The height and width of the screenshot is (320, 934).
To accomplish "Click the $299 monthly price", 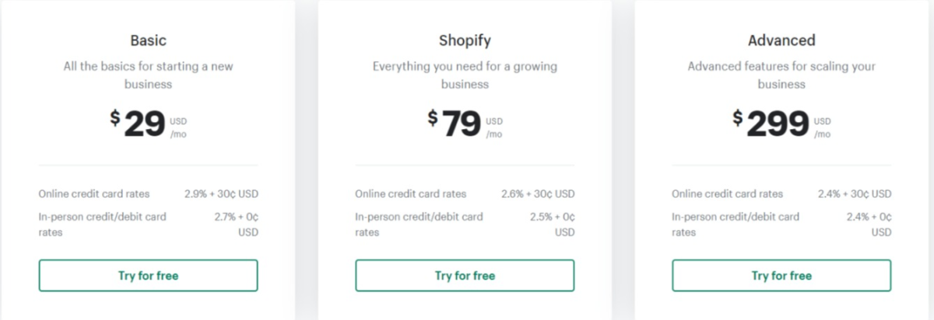I will [x=781, y=123].
